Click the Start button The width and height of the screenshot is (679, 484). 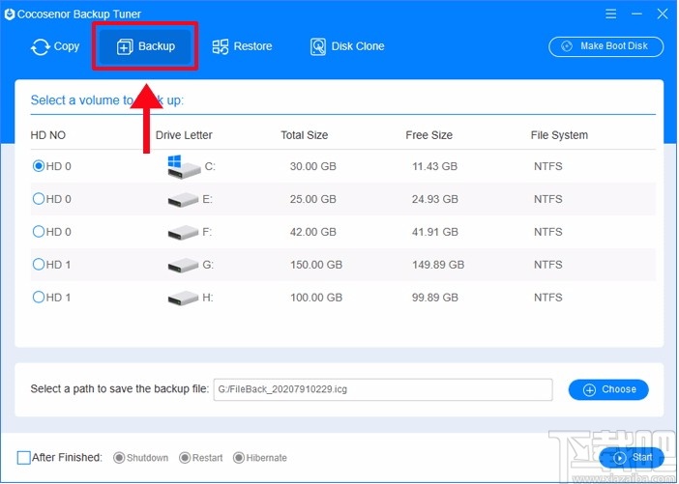click(632, 458)
